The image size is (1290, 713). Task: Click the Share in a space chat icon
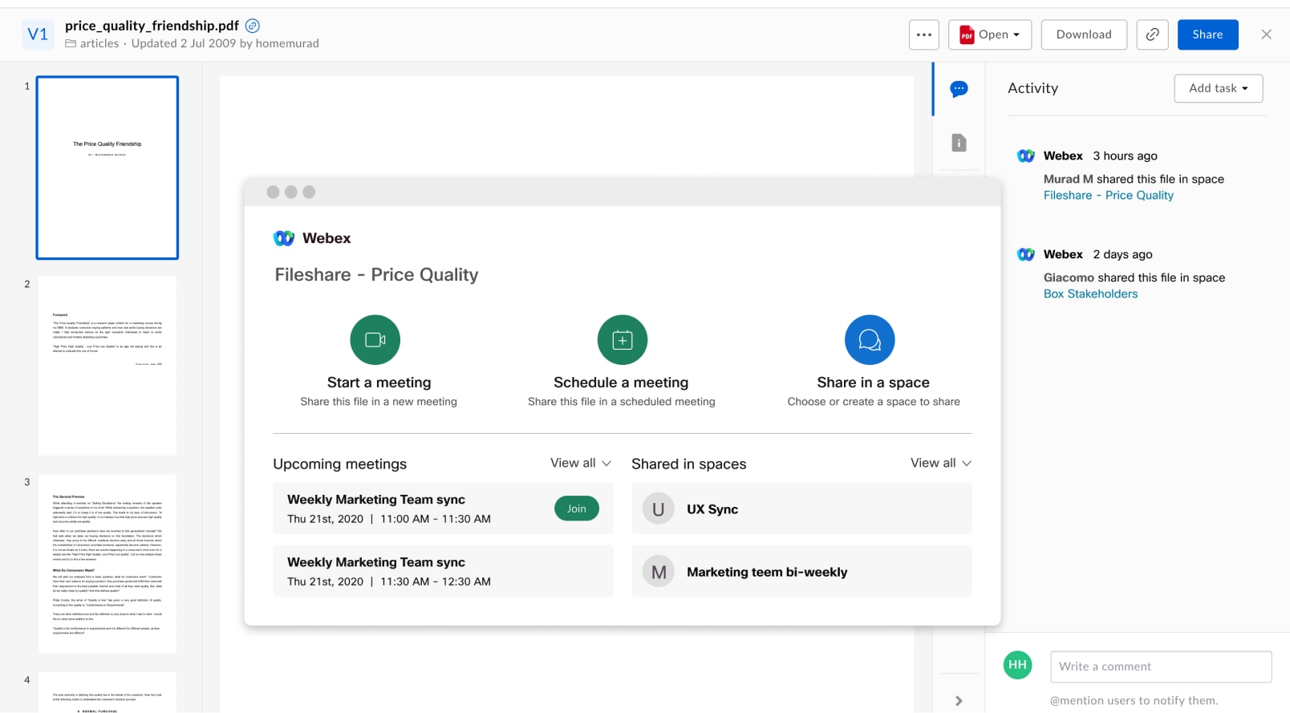pos(870,340)
